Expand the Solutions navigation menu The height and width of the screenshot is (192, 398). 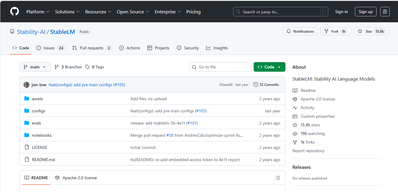coord(67,12)
